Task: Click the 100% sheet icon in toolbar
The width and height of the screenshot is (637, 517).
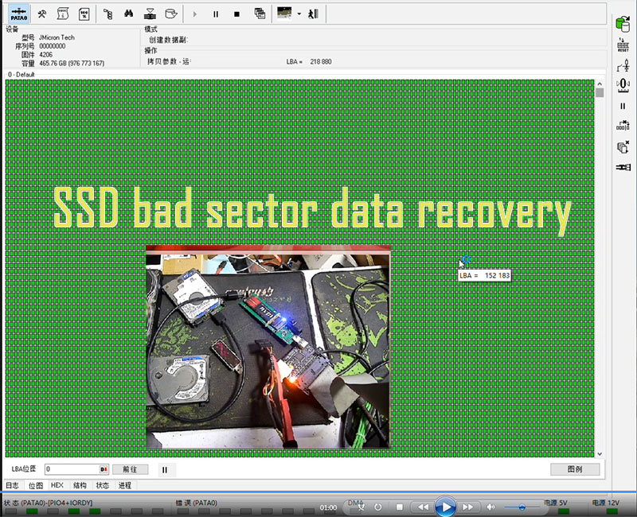Action: point(84,14)
